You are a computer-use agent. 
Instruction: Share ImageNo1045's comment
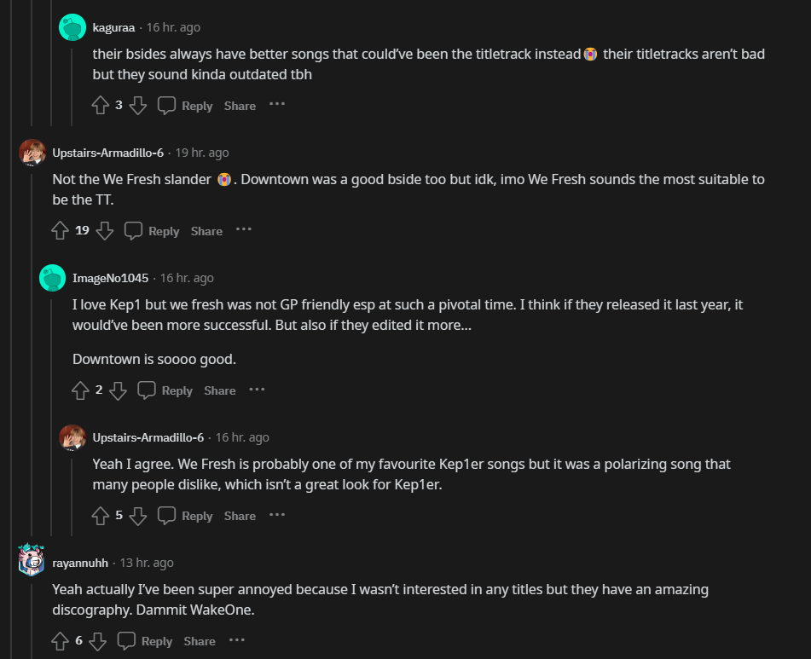(x=219, y=390)
